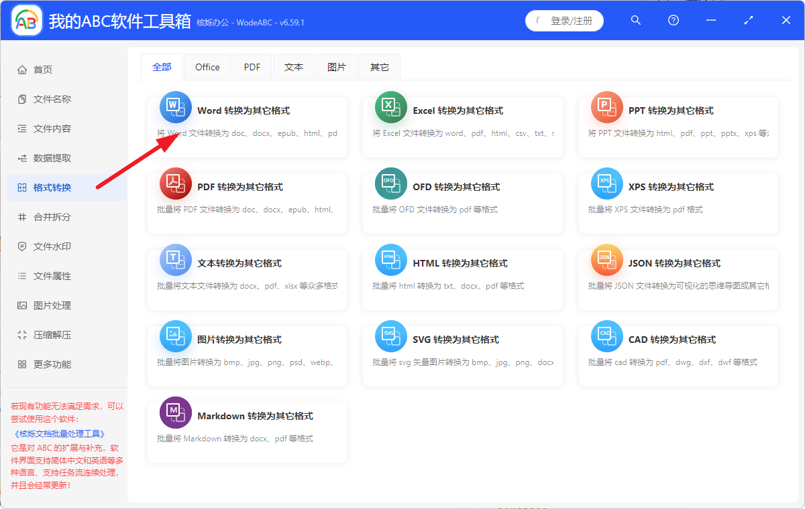Click the red PDF conversion icon
Screen dimensions: 805x509
175,184
